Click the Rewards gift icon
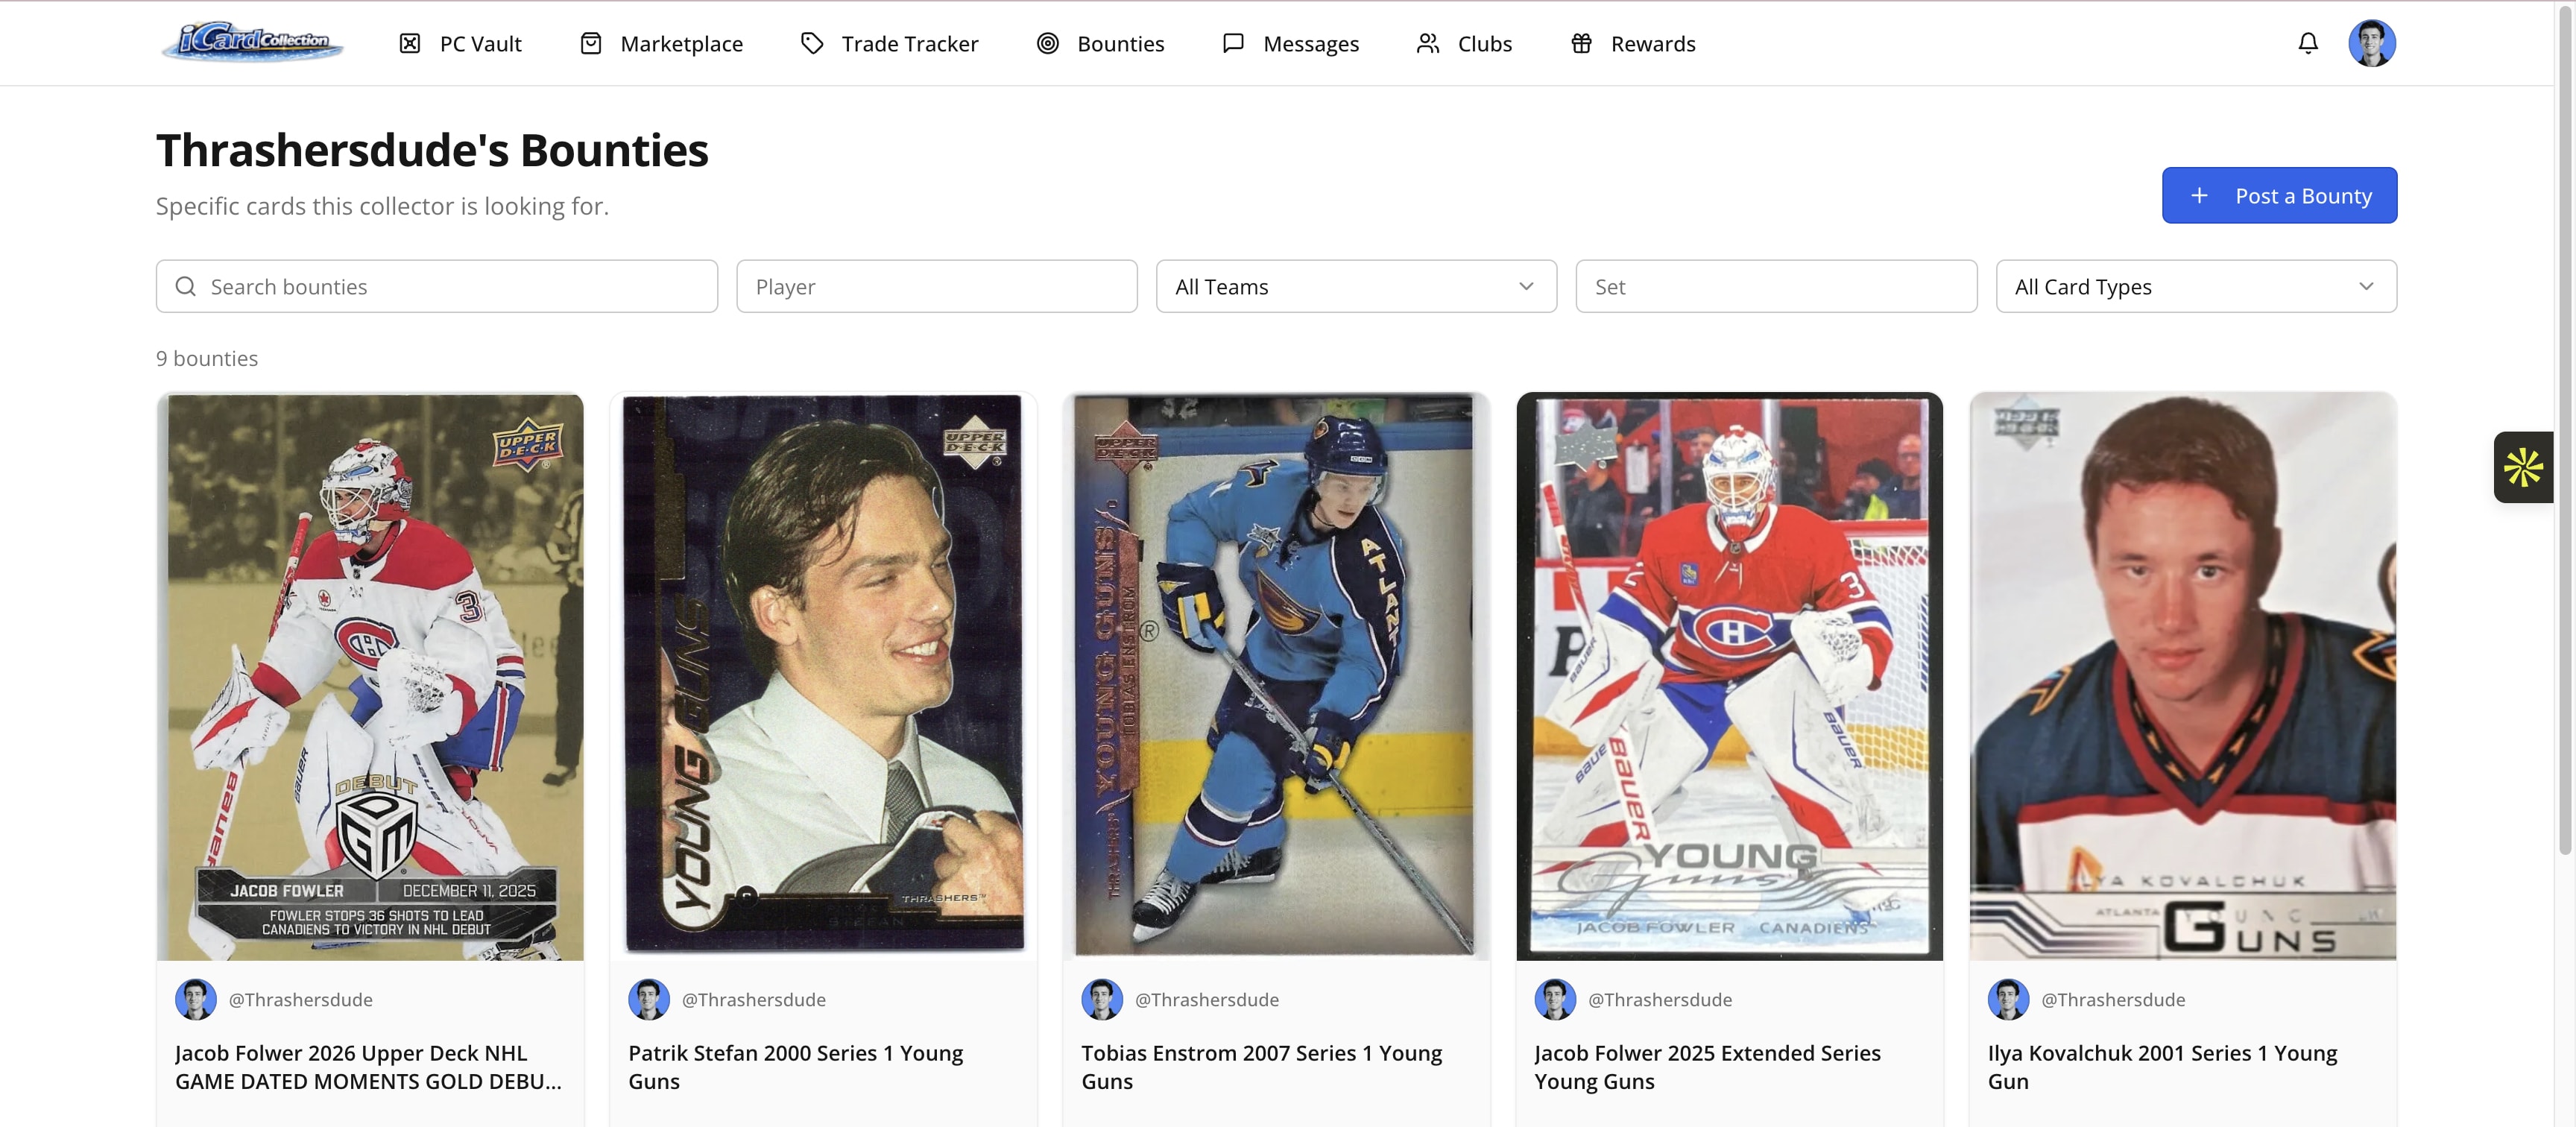This screenshot has width=2576, height=1127. pyautogui.click(x=1581, y=43)
